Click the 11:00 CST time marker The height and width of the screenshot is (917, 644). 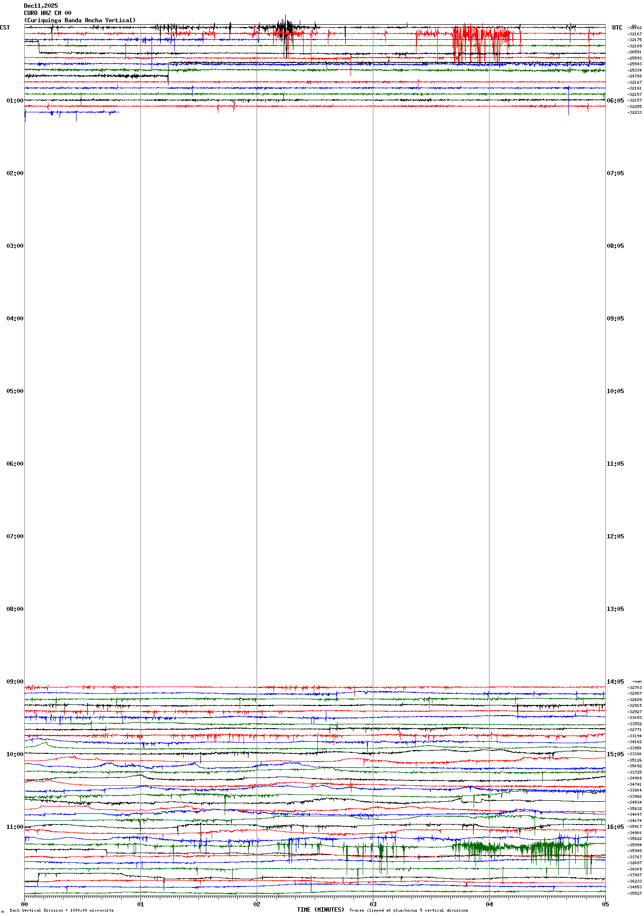click(x=15, y=827)
